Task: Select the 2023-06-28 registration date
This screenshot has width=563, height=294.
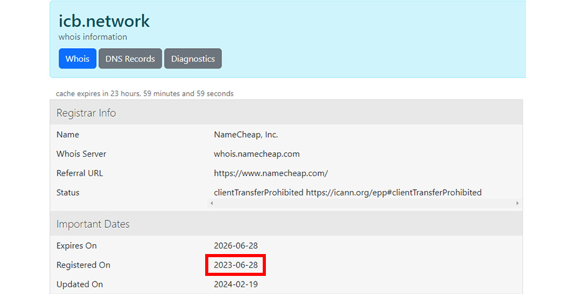Action: (x=236, y=265)
